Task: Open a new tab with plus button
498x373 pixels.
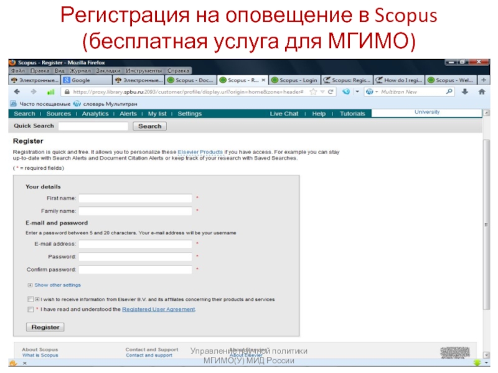Action: 484,80
